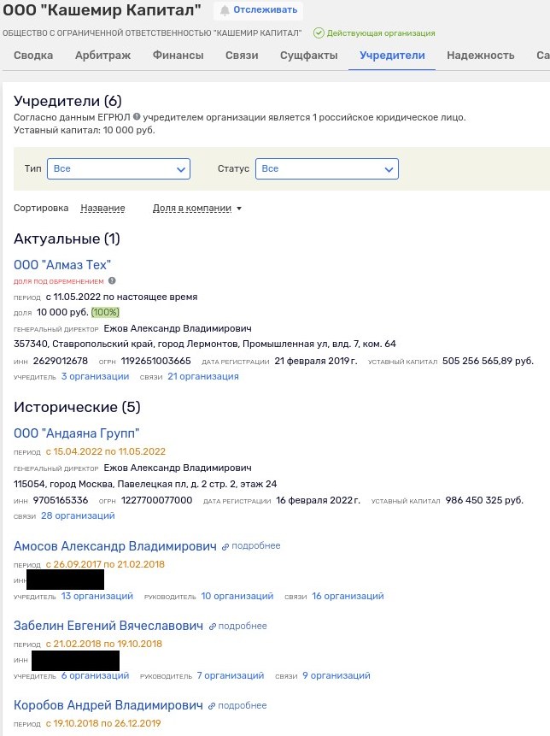This screenshot has height=736, width=550.
Task: Switch to the Финансы tab
Action: pyautogui.click(x=178, y=56)
